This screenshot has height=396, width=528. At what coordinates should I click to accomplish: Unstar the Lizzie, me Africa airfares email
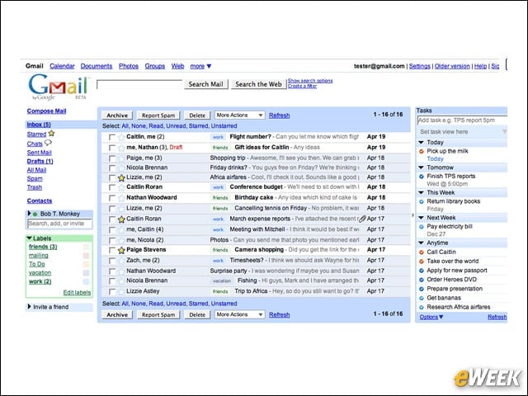[121, 178]
